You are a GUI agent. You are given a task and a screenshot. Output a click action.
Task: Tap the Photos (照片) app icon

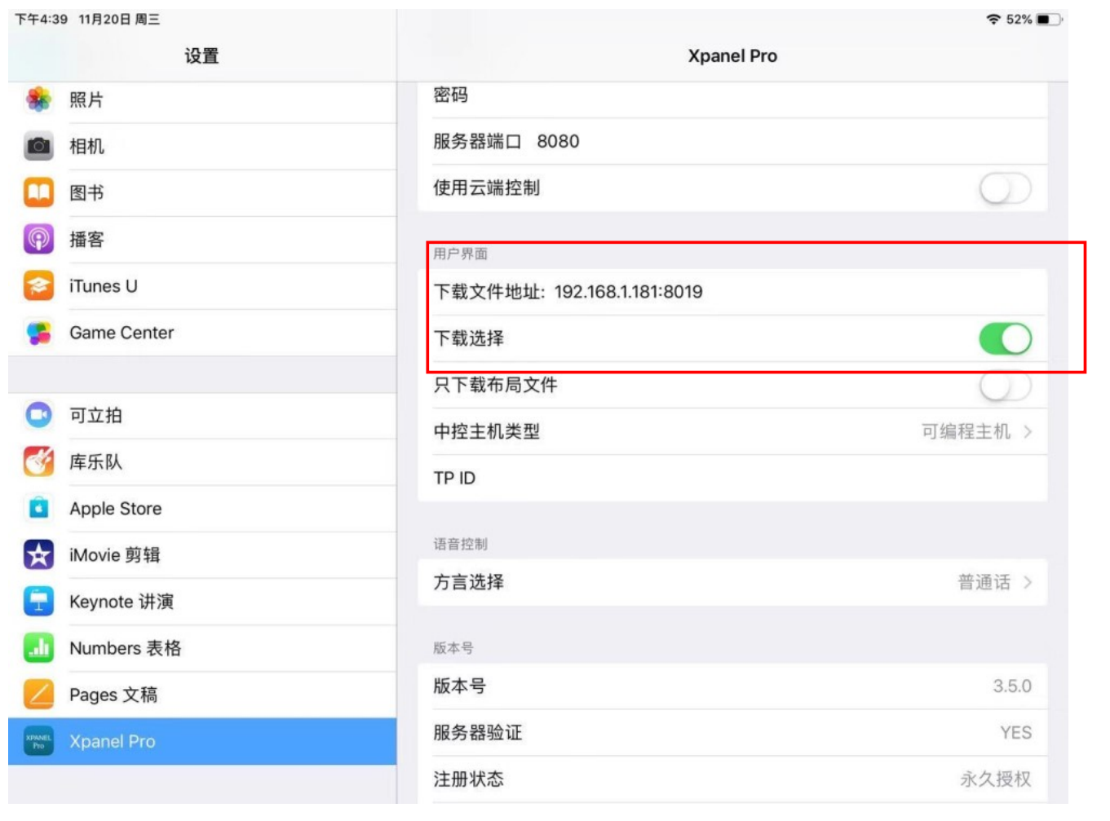(38, 99)
